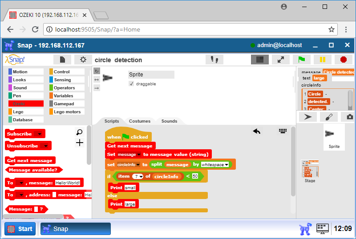Click Get next message palette block

click(30, 160)
